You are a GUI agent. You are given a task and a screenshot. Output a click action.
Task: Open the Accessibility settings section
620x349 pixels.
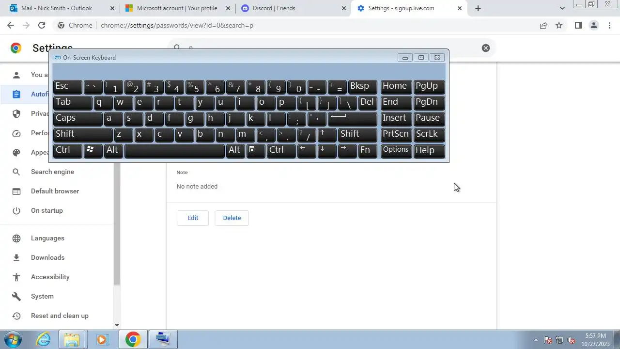(50, 277)
